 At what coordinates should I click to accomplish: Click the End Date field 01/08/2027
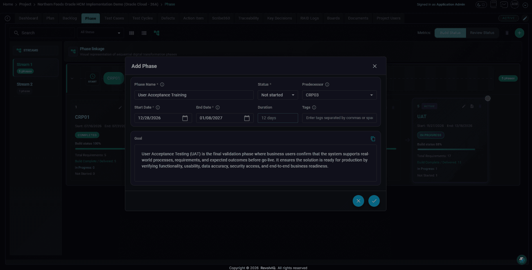pos(225,118)
